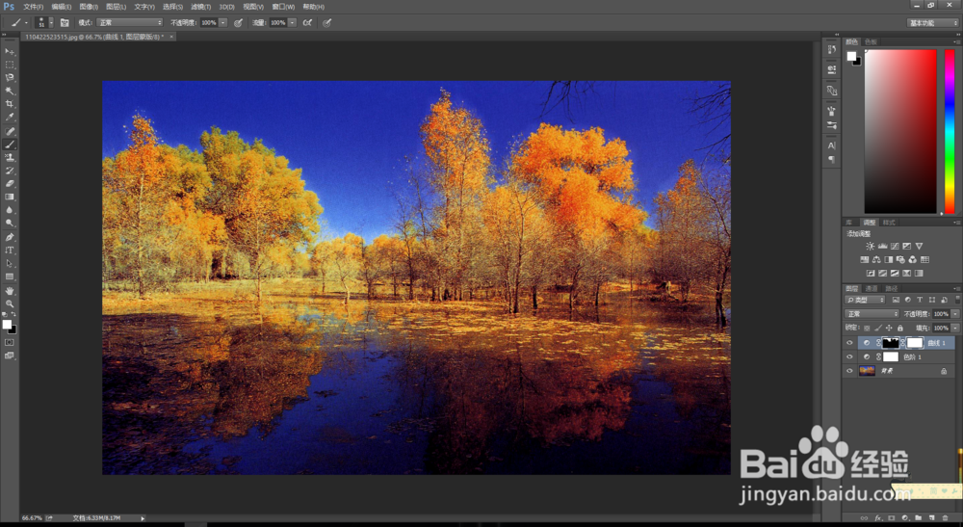Click the foreground color swatch in toolbox

click(x=7, y=325)
